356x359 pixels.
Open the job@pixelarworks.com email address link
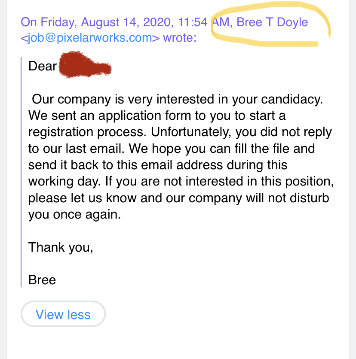pos(90,37)
